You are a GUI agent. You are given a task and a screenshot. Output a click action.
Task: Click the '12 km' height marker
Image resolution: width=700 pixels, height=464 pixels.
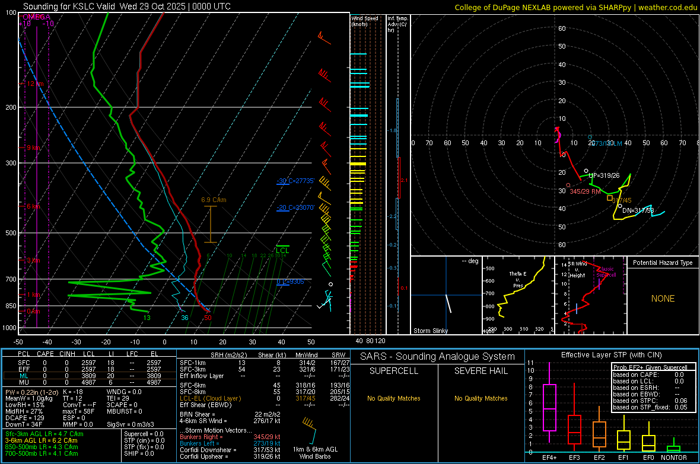click(x=35, y=84)
